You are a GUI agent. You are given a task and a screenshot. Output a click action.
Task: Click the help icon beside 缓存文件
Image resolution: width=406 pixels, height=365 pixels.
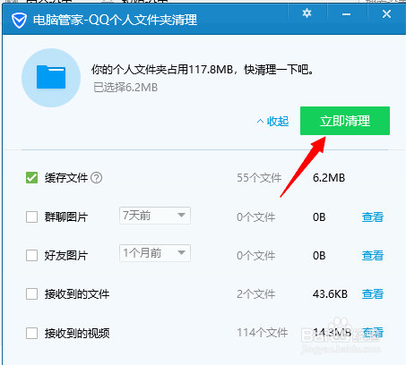point(97,178)
